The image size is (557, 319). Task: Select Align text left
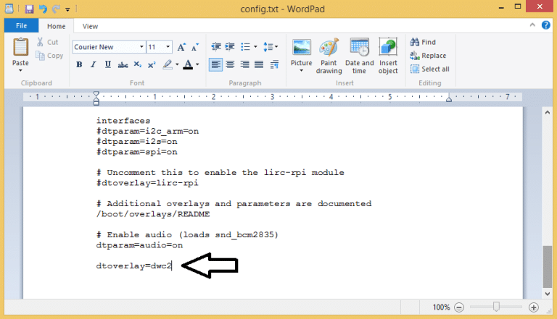click(215, 64)
